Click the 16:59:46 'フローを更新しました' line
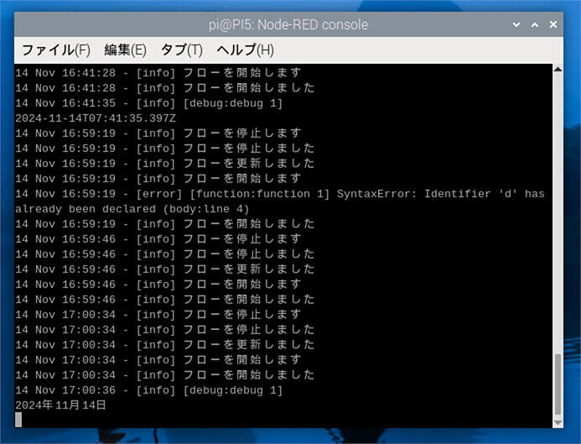Image resolution: width=581 pixels, height=444 pixels. (x=165, y=269)
